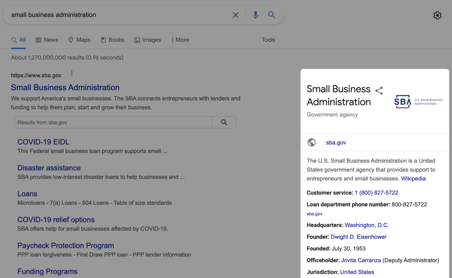This screenshot has width=452, height=278.
Task: Open settings with the gear icon
Action: (x=437, y=15)
